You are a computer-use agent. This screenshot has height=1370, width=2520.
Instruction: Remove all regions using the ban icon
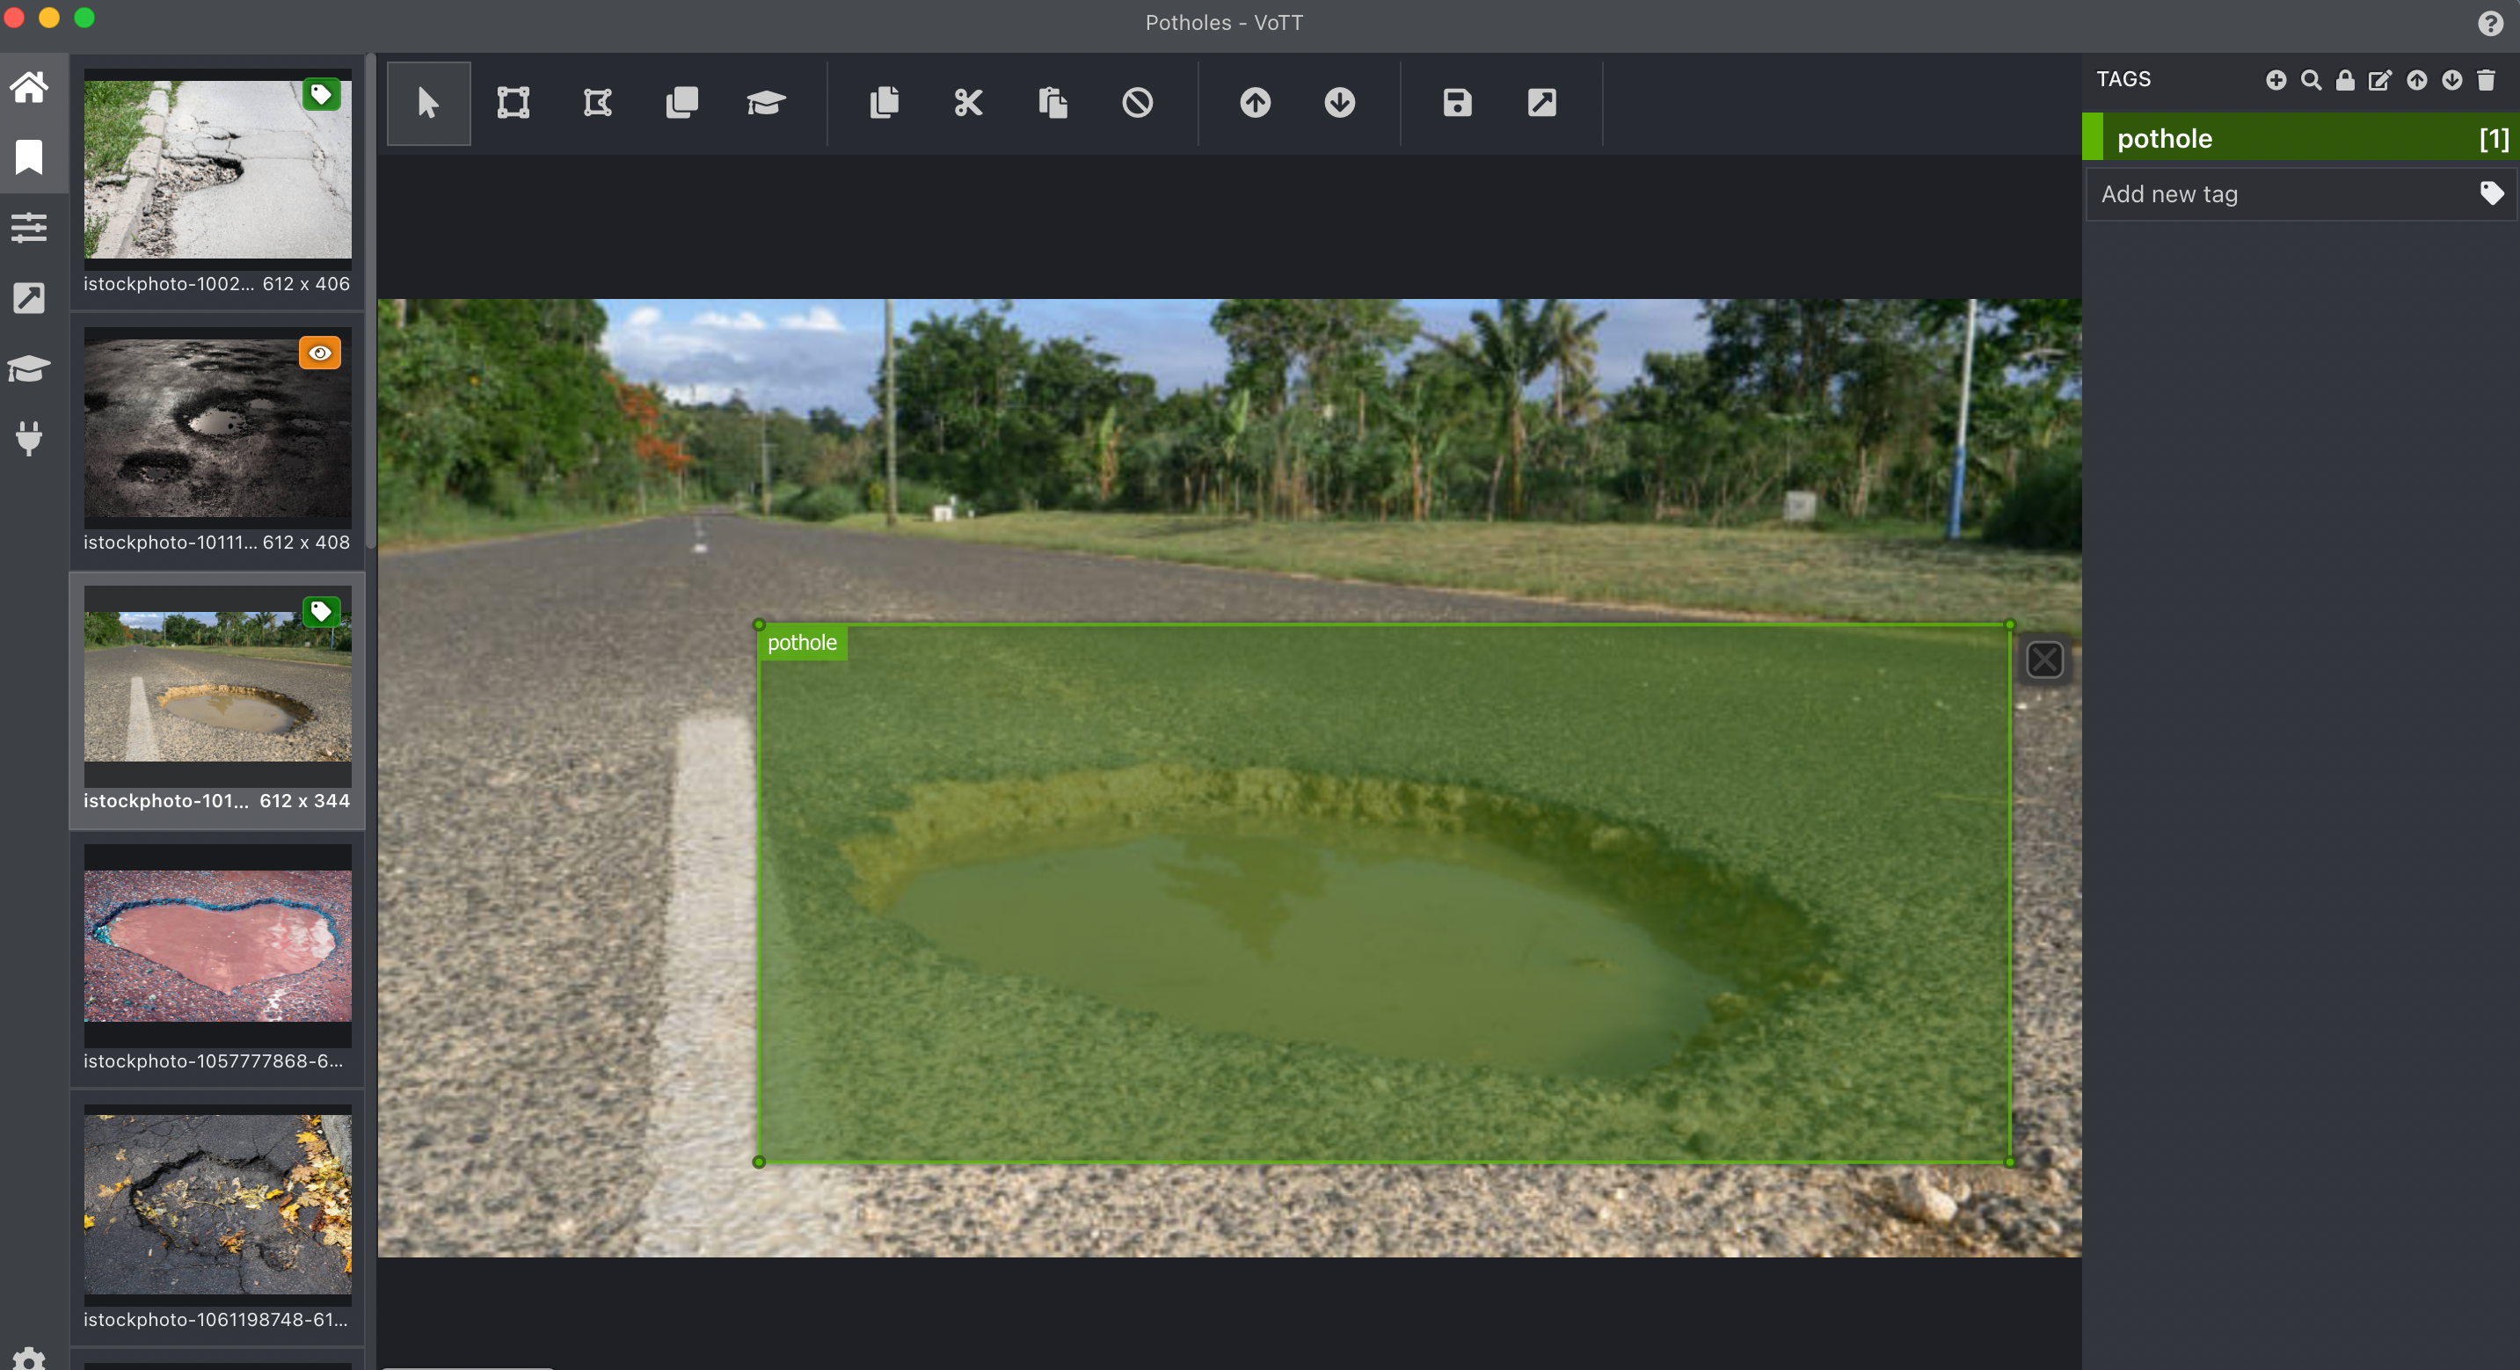pyautogui.click(x=1137, y=103)
